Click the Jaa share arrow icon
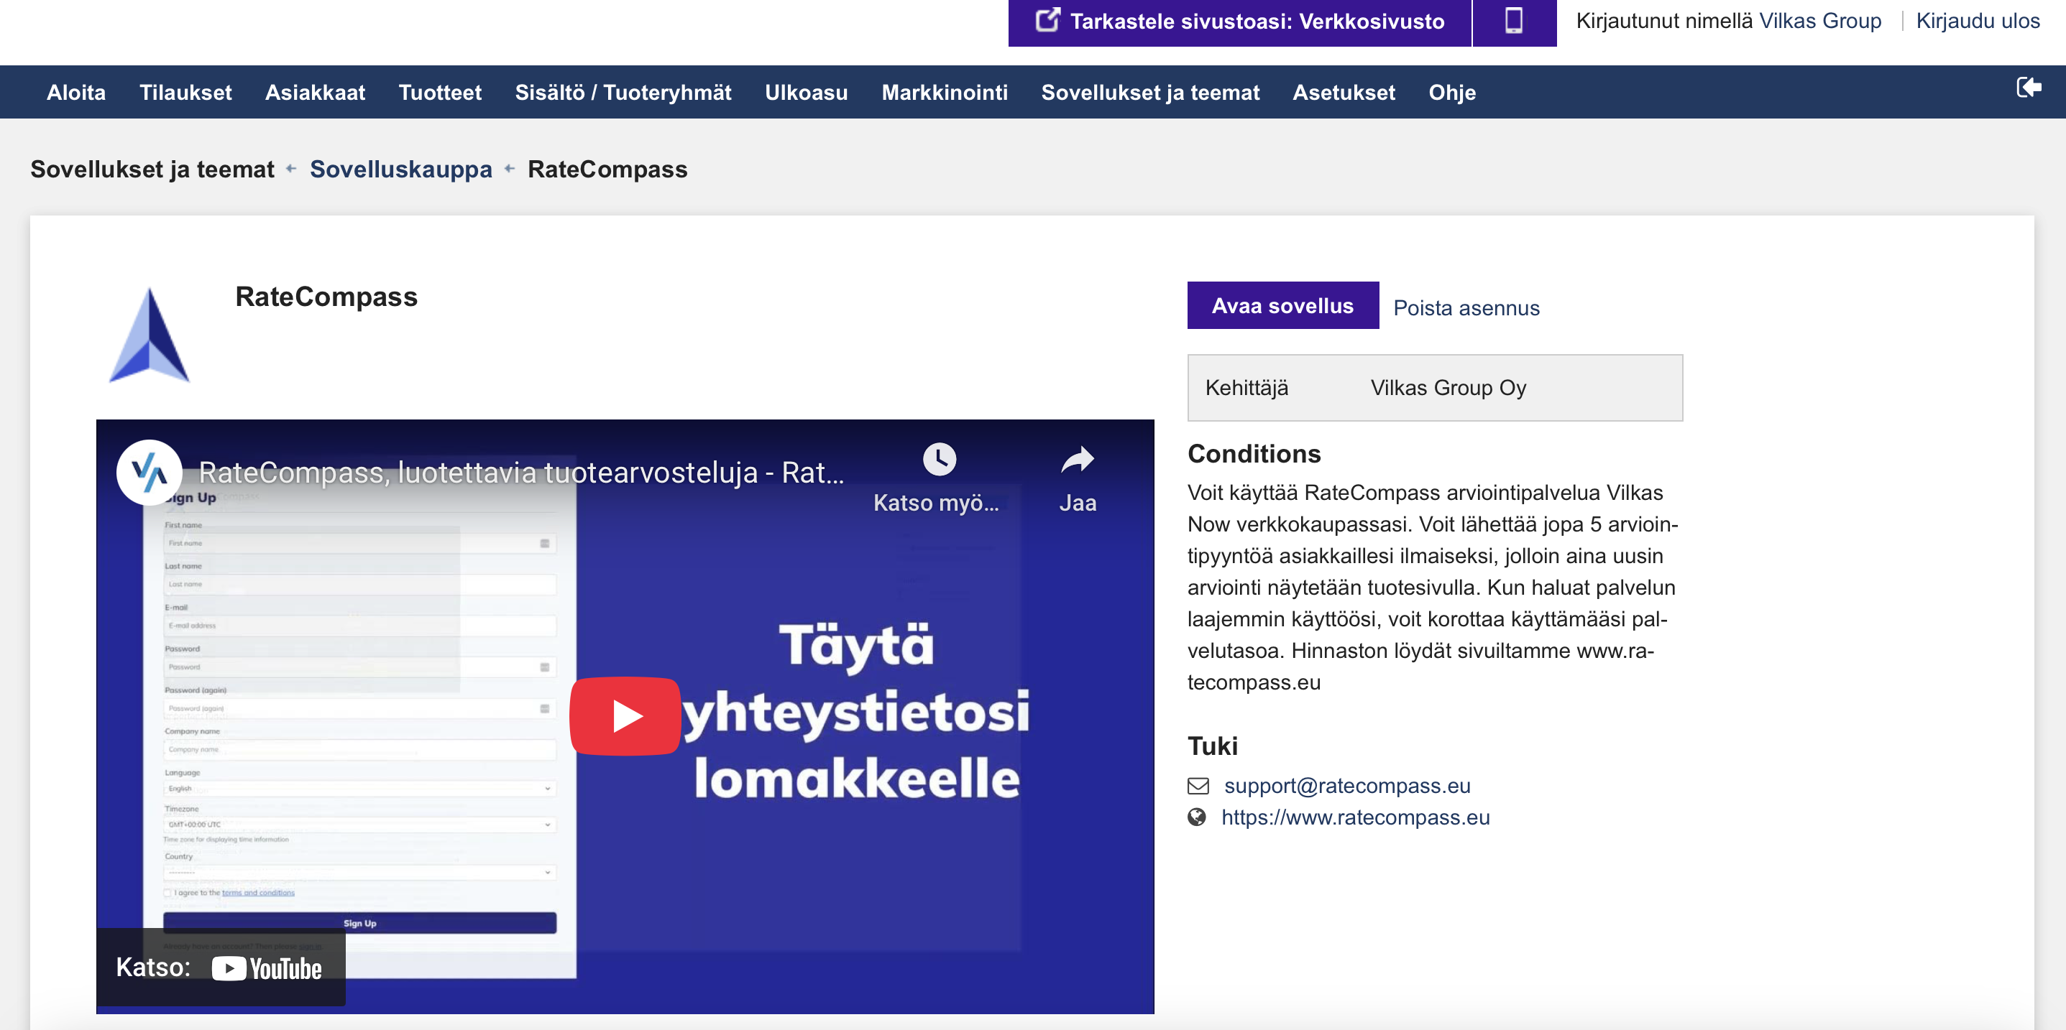Screen dimensions: 2066x1030 tap(1077, 459)
